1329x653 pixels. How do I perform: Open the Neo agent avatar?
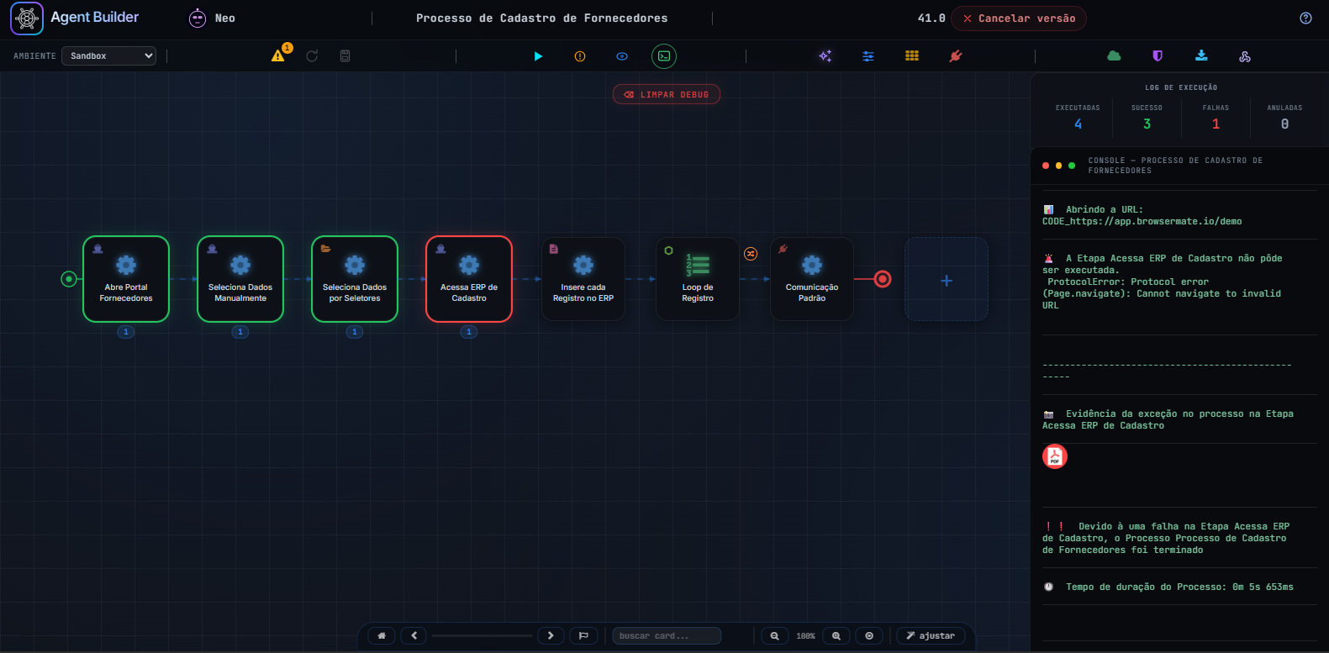click(198, 18)
